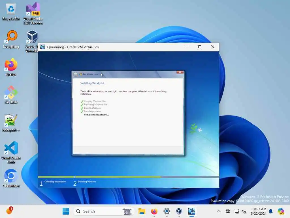Click the 'Completing installation' step
The width and height of the screenshot is (290, 218).
point(96,115)
